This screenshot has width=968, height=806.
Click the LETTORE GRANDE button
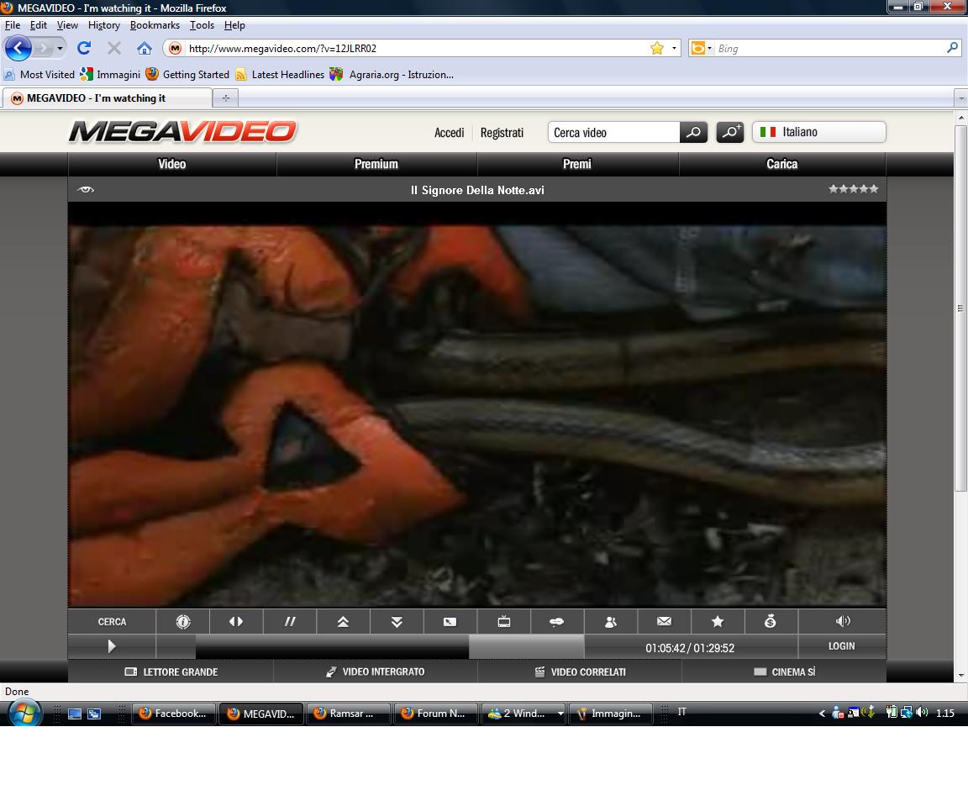[171, 672]
